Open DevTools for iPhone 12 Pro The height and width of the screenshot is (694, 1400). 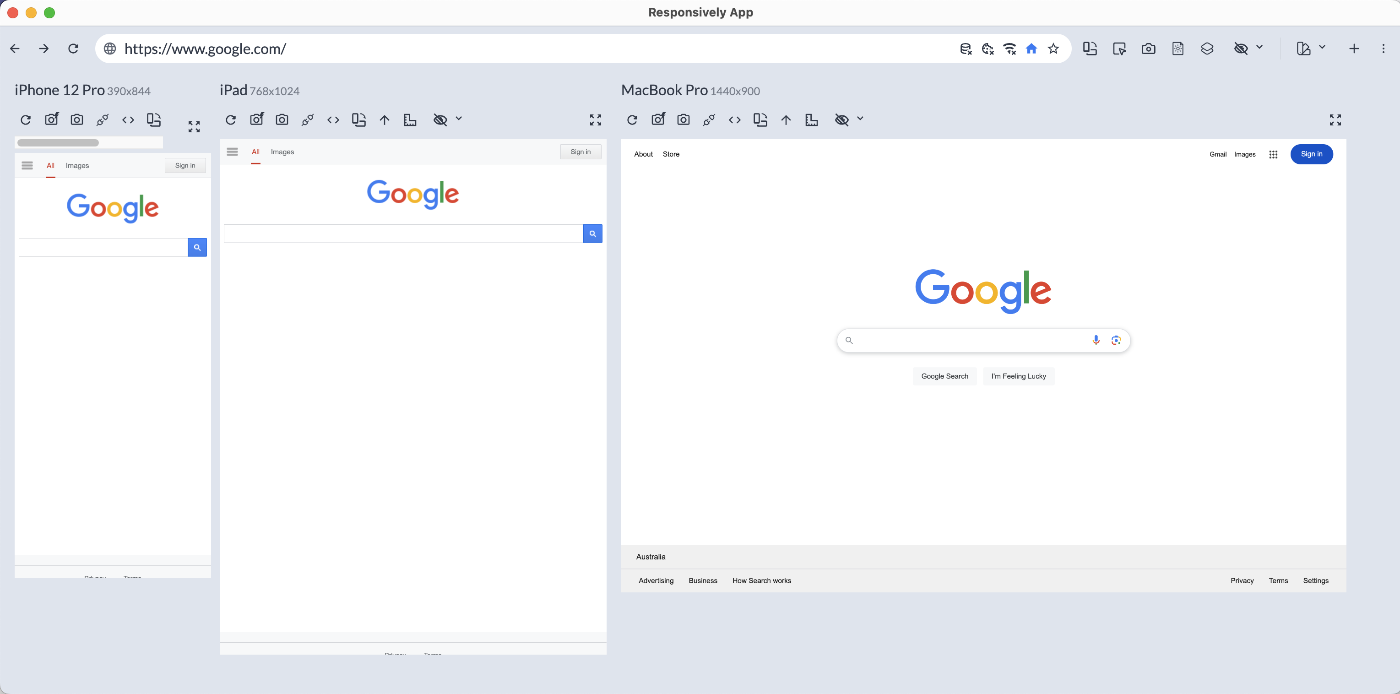click(128, 119)
